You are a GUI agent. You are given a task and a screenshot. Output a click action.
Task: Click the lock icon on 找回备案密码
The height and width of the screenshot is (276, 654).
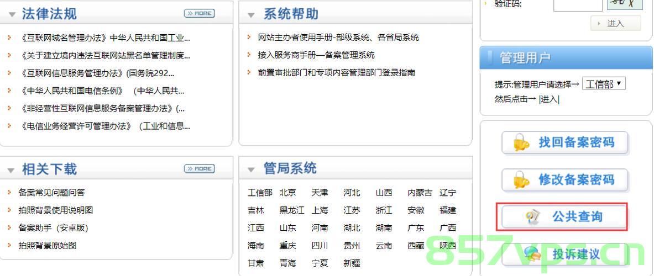pyautogui.click(x=521, y=143)
